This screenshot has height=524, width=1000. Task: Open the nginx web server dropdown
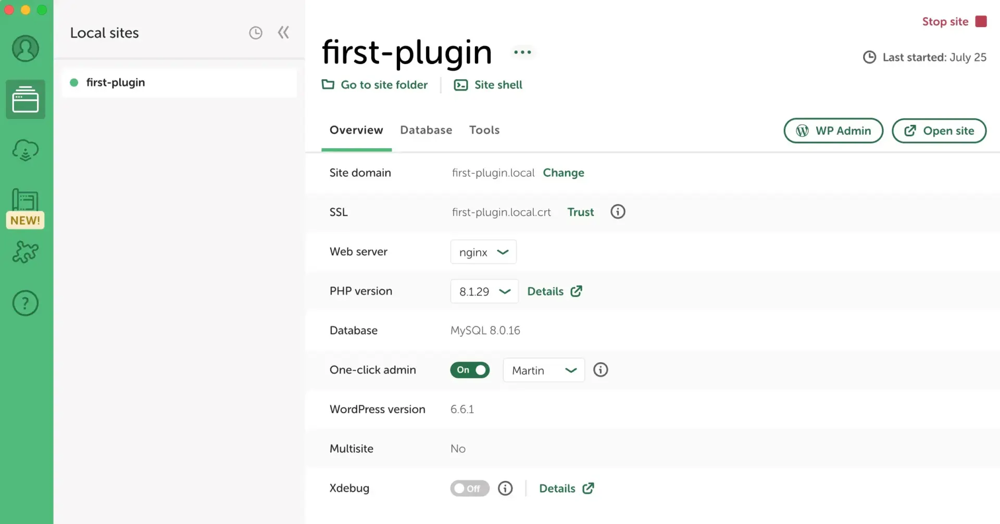[483, 252]
